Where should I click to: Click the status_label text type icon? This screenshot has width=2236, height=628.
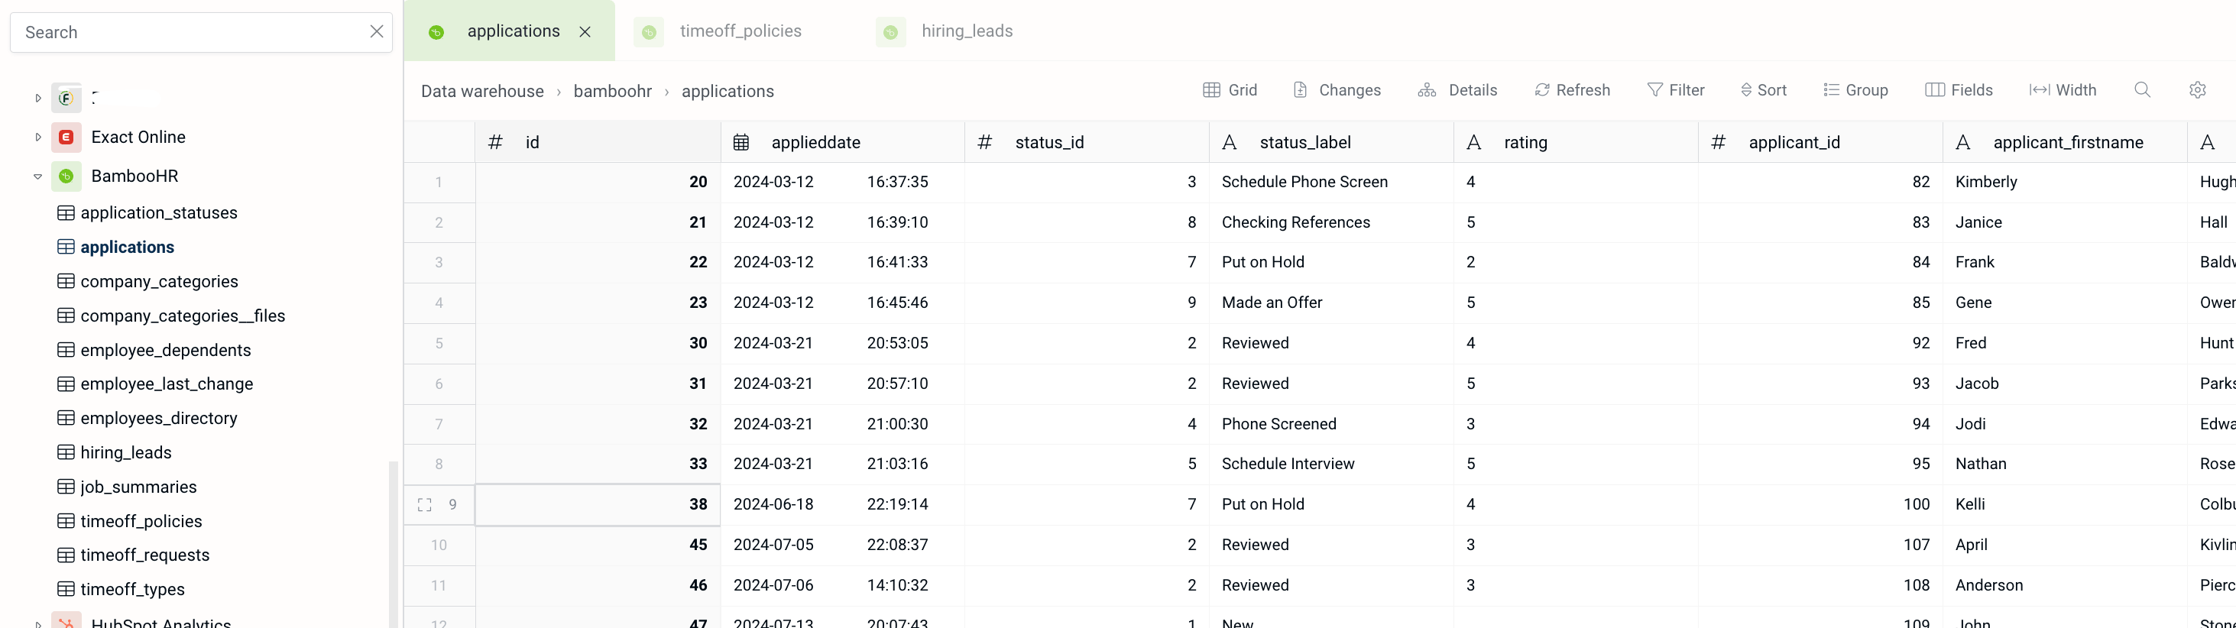(1229, 142)
